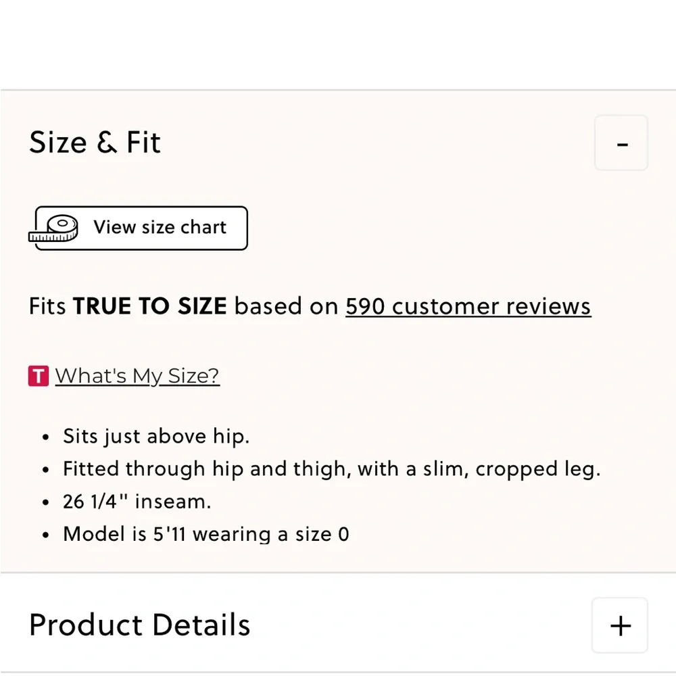Collapse the Size & Fit section with minus button
This screenshot has height=676, width=676.
click(x=621, y=143)
